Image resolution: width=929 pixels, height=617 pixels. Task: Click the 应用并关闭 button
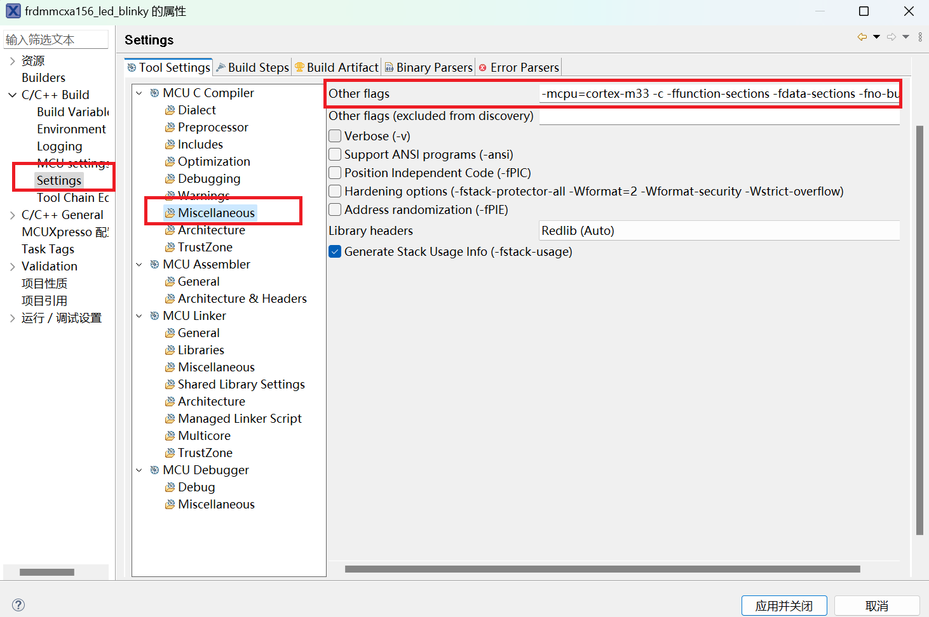[x=784, y=605]
